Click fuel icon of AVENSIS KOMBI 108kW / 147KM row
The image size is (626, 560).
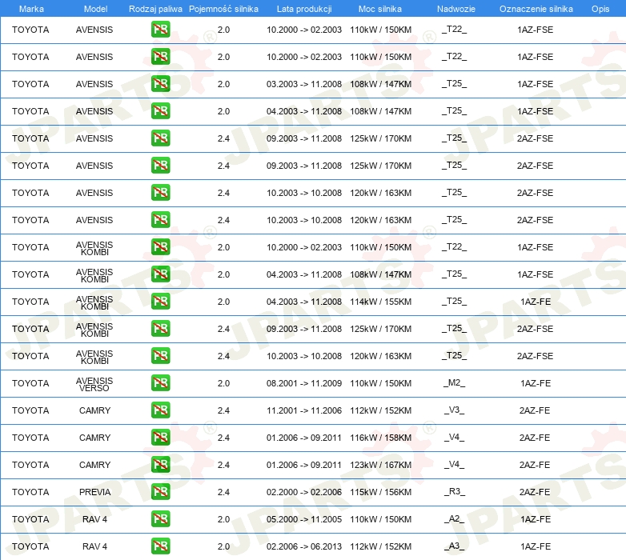pyautogui.click(x=160, y=274)
